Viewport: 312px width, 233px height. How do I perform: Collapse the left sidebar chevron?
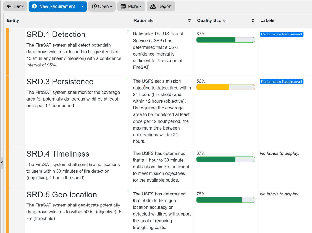2,163
